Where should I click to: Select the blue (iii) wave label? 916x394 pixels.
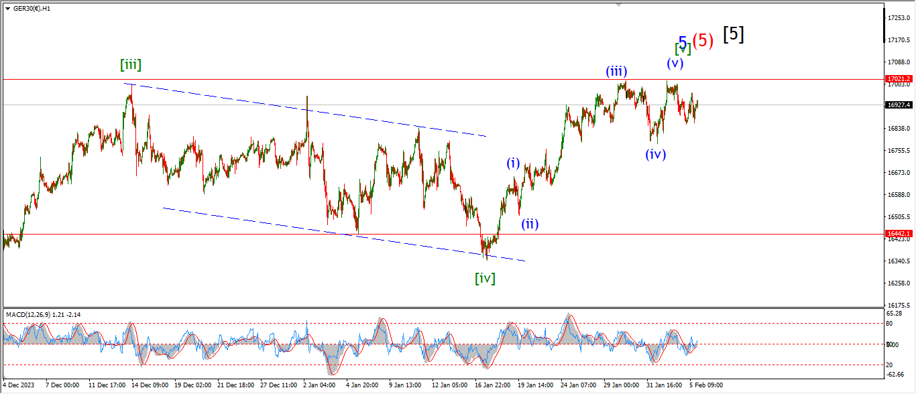point(616,71)
